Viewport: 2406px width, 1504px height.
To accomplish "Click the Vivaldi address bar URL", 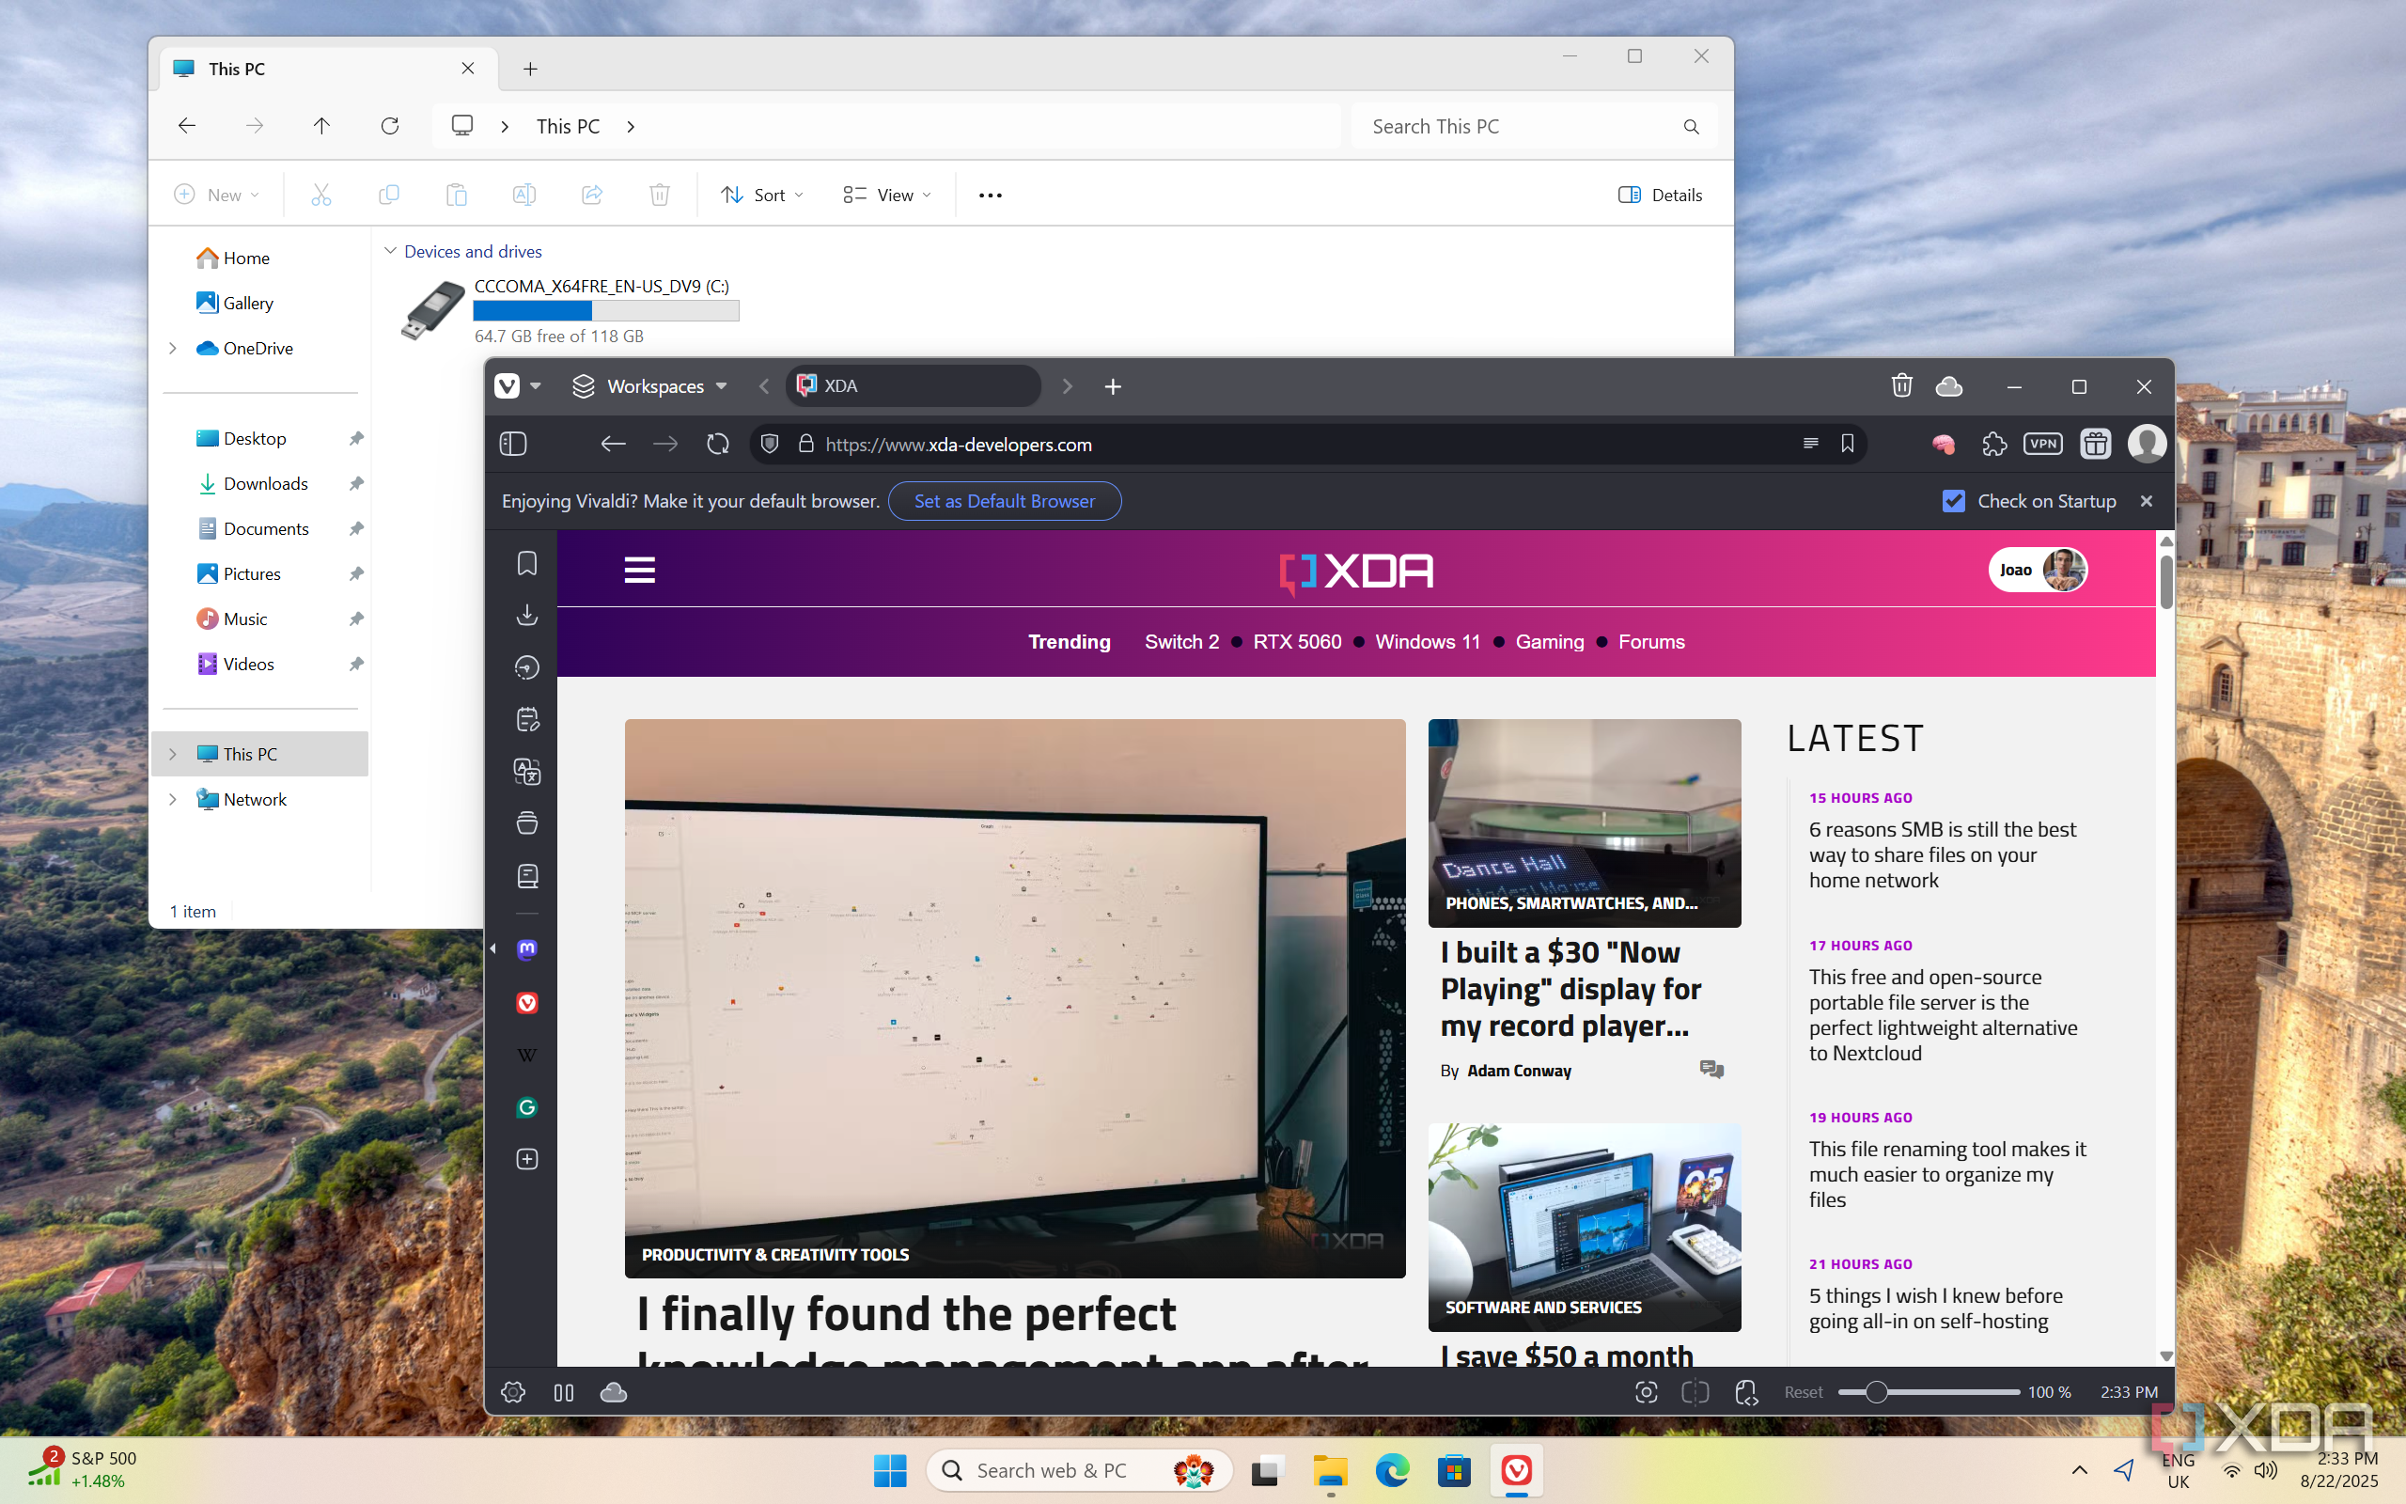I will 959,445.
